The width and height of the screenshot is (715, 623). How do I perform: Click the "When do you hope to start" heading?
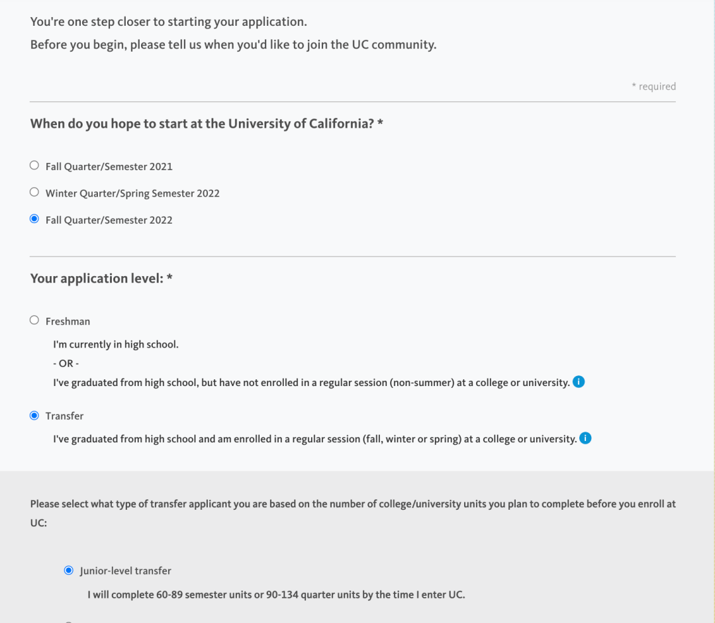tap(207, 124)
